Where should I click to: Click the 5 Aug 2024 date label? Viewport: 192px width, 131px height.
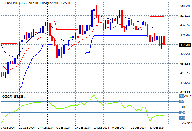point(8,128)
